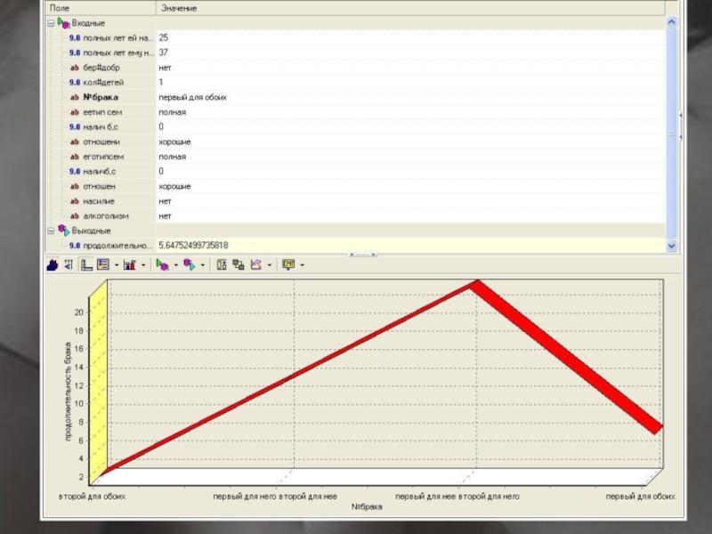712x534 pixels.
Task: Click the property grid vertical scrollbar
Action: [672, 133]
